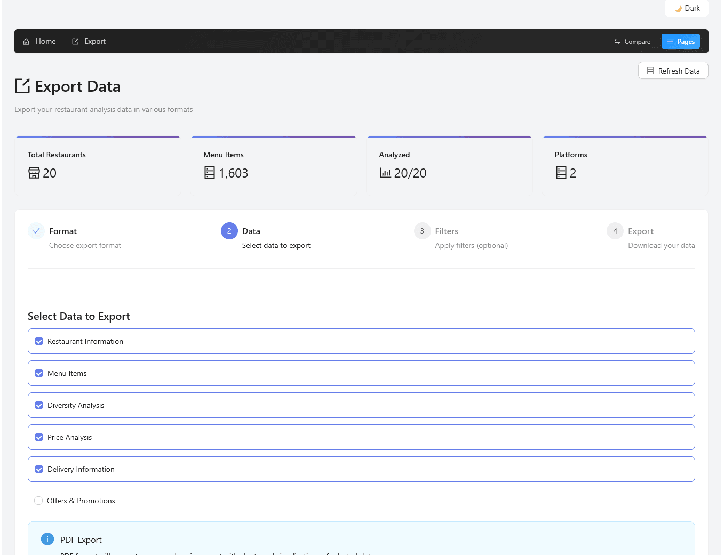Uncheck the Diversity Analysis checkbox
The image size is (724, 555).
[x=39, y=405]
